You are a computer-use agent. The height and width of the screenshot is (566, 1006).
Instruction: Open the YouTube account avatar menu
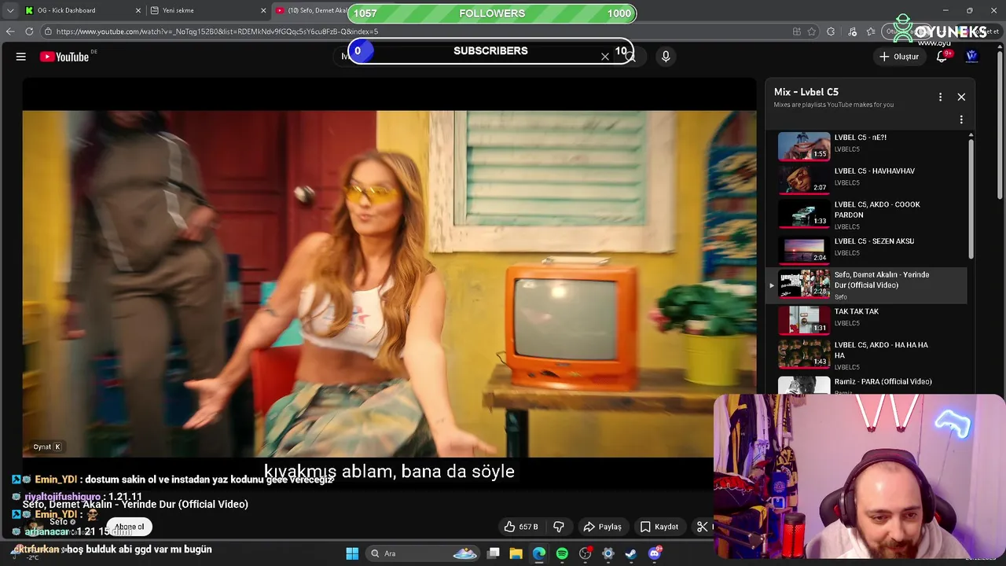971,57
